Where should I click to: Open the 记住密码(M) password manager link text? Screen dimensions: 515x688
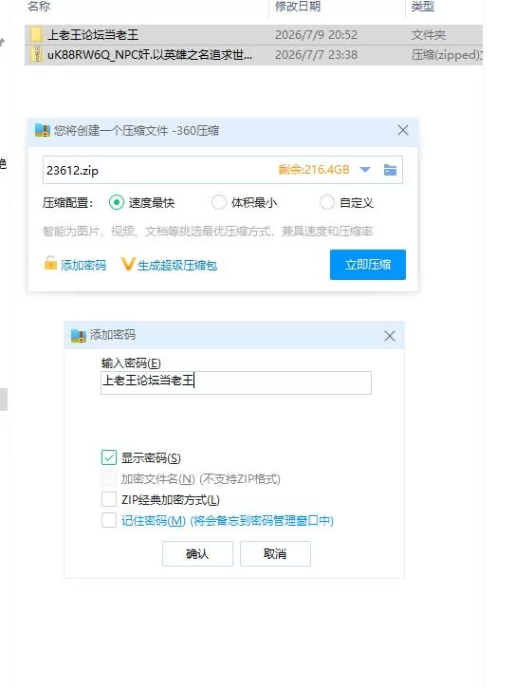click(228, 521)
